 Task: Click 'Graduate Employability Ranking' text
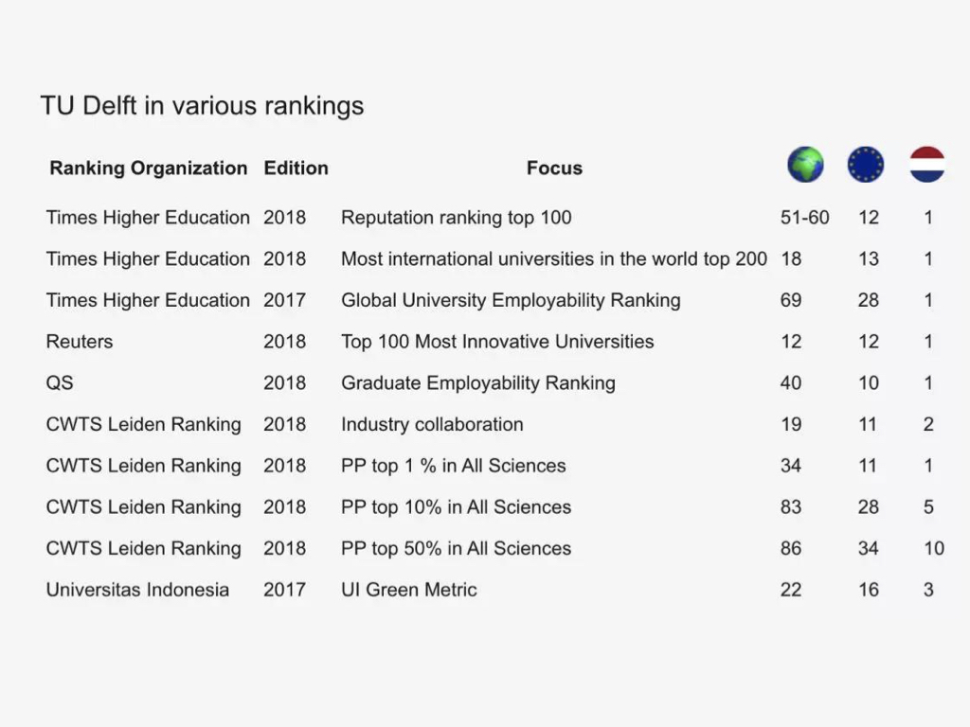click(477, 383)
